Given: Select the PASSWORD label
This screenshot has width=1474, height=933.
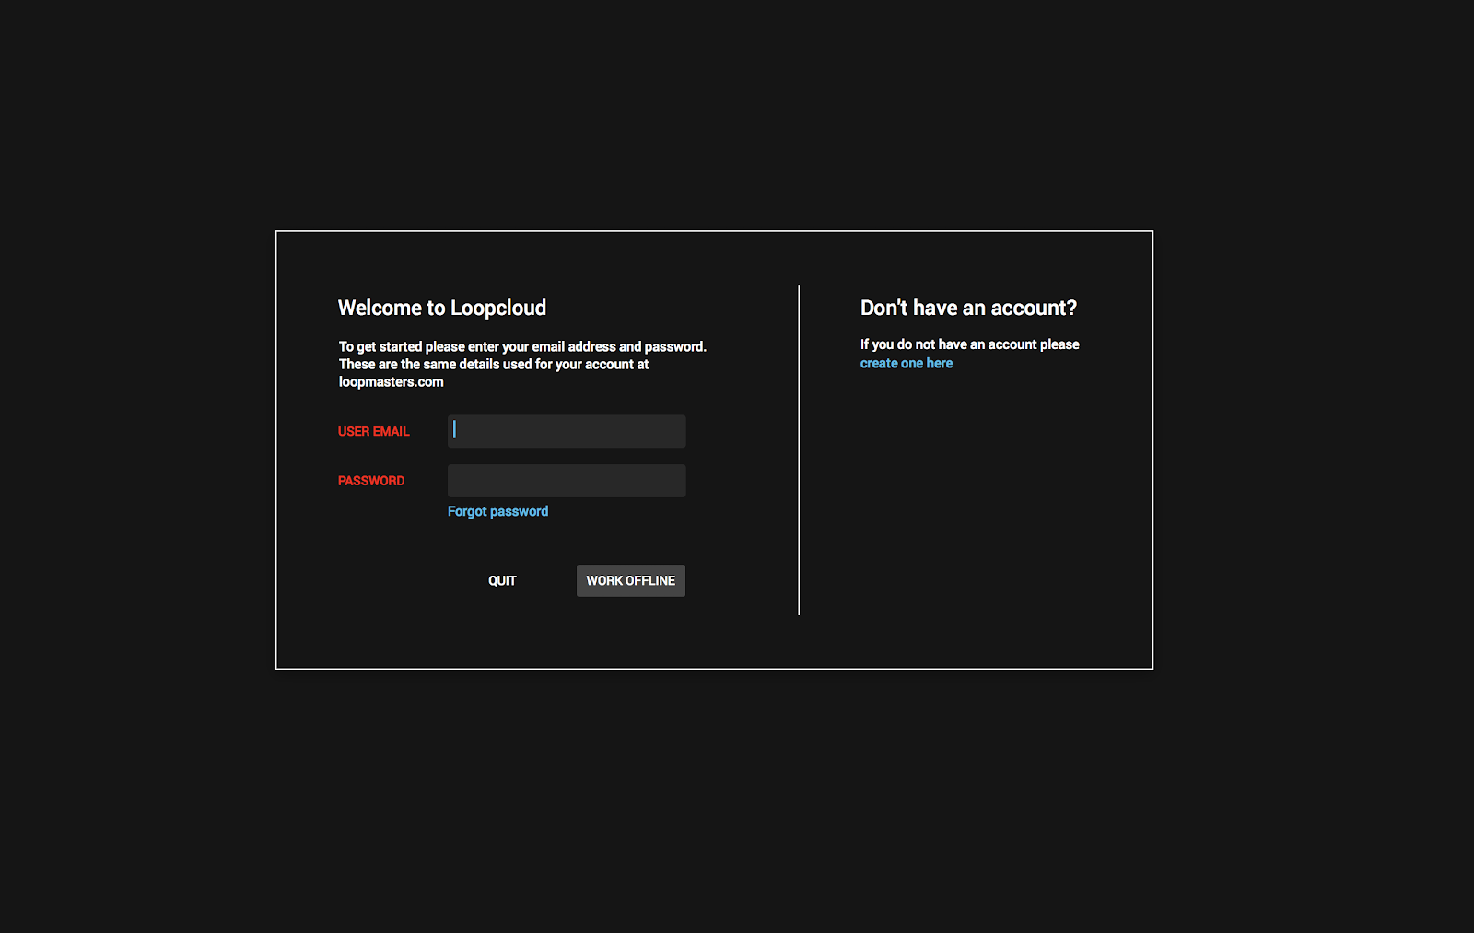Looking at the screenshot, I should pos(371,481).
